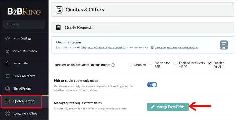
Task: Click the Language and Text icon
Action: pyautogui.click(x=7, y=113)
